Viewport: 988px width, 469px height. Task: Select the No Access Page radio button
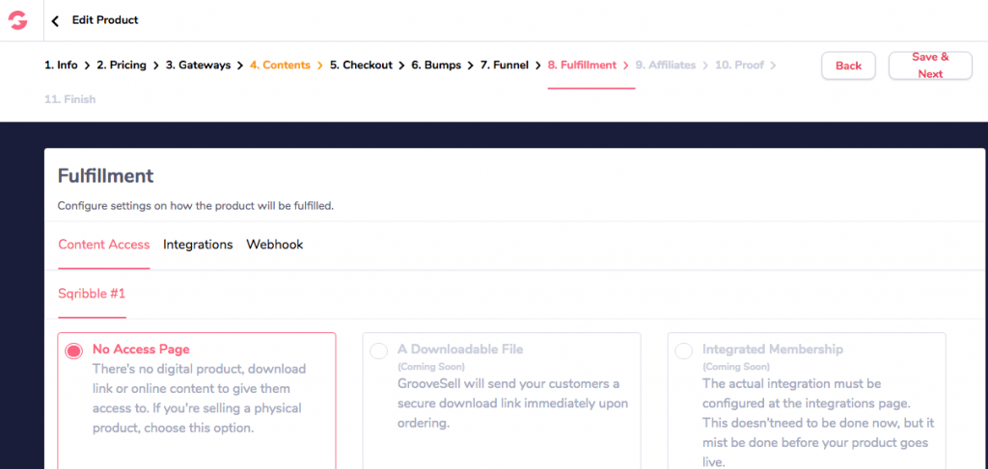pyautogui.click(x=73, y=352)
